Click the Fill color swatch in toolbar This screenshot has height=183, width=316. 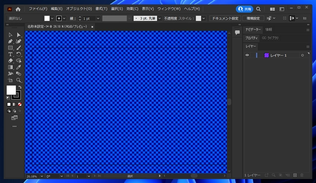click(11, 90)
